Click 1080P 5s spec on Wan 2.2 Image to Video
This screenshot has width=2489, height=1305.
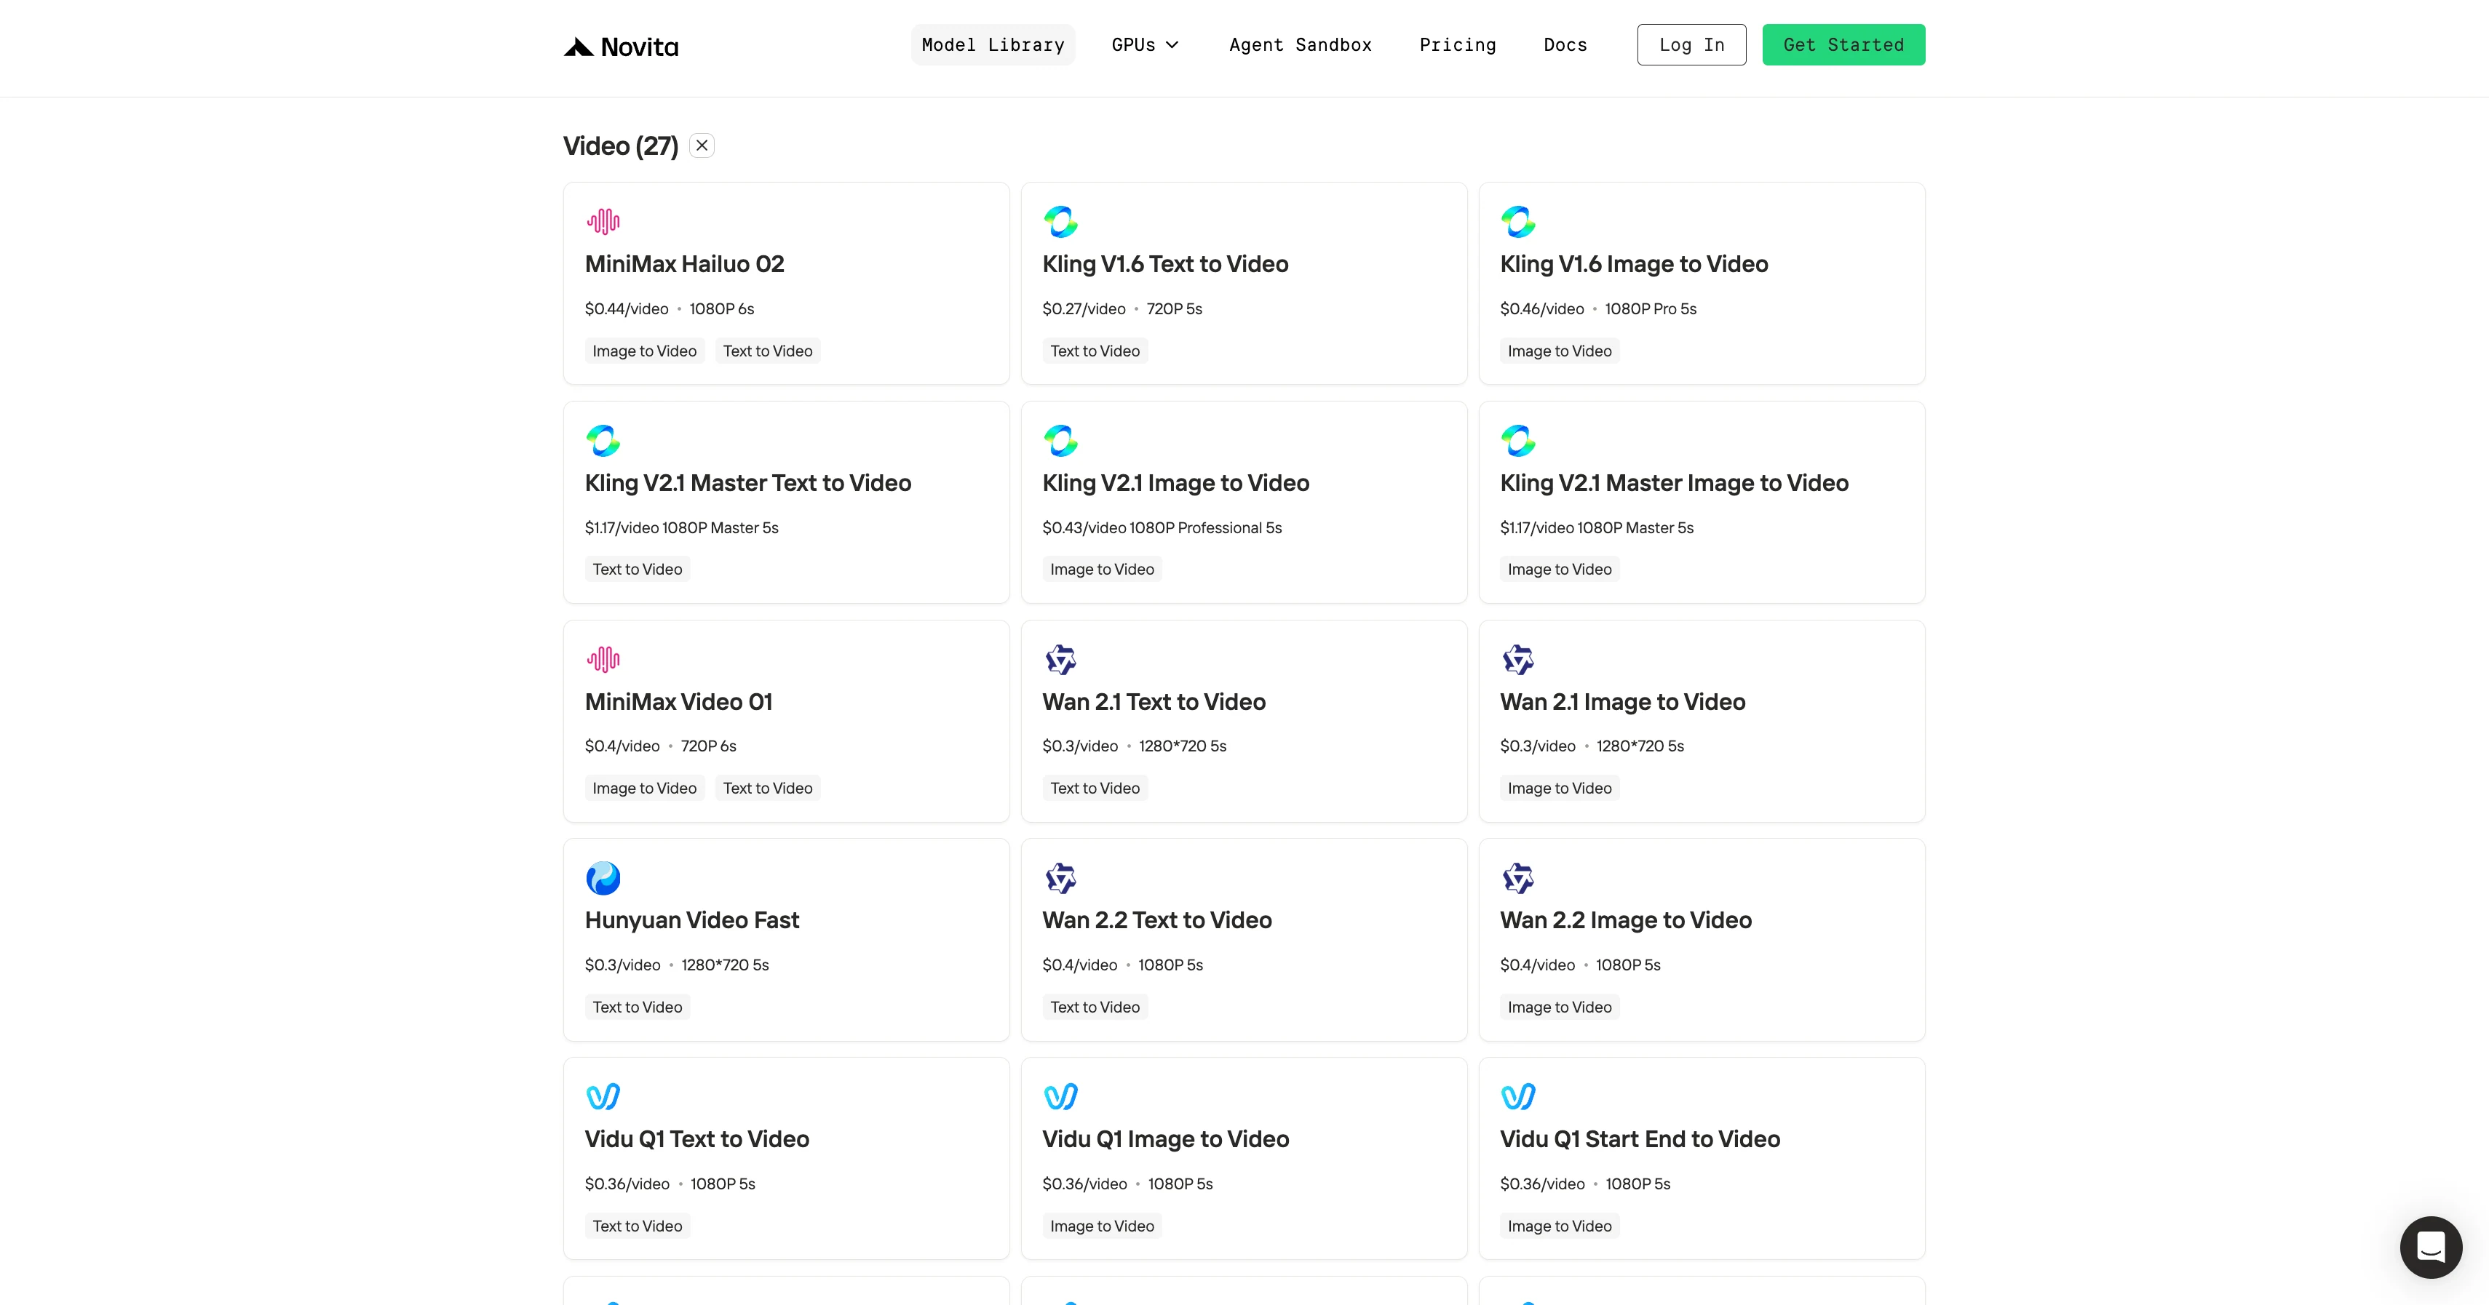(x=1627, y=965)
